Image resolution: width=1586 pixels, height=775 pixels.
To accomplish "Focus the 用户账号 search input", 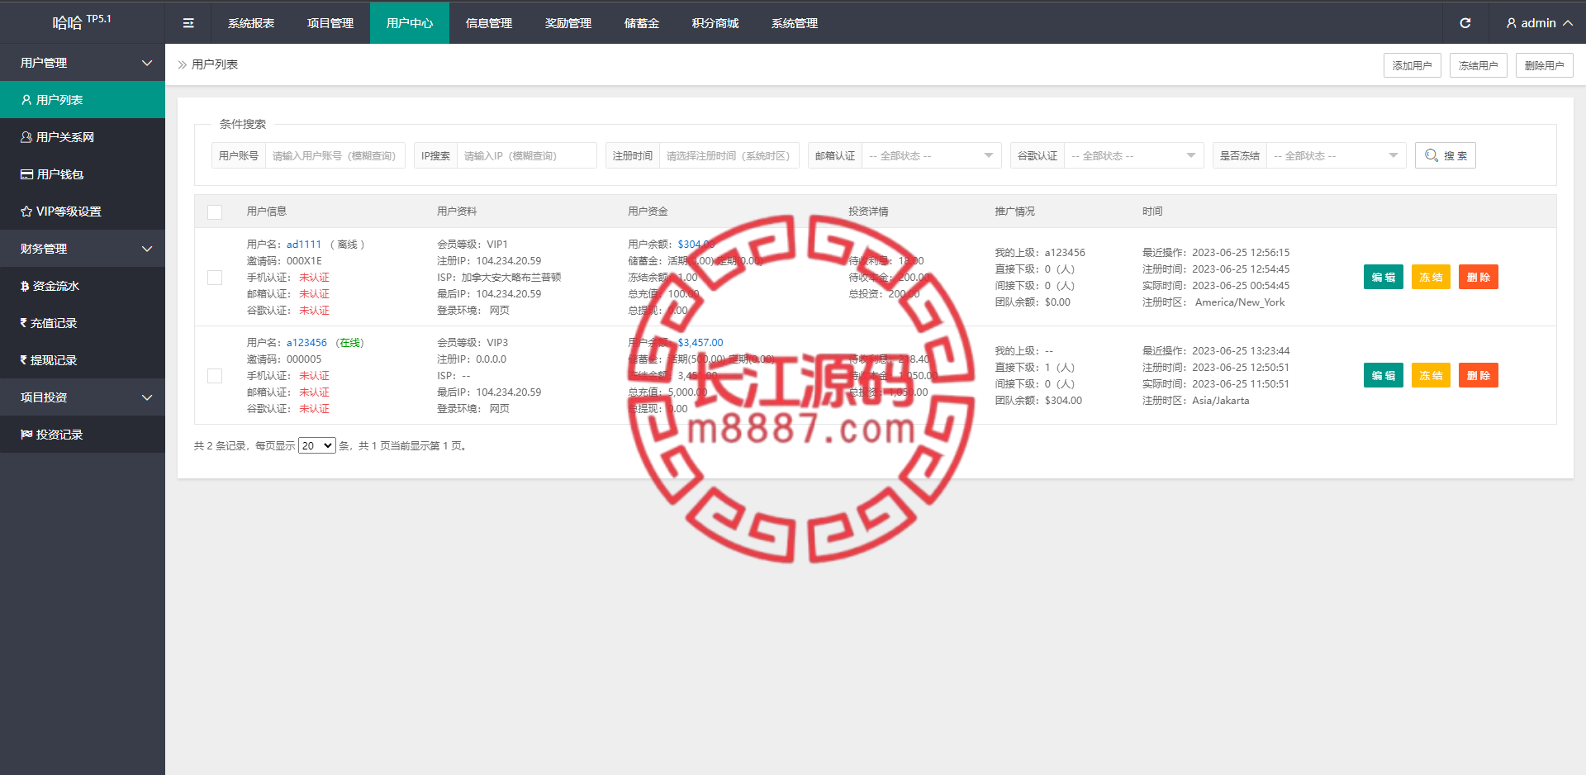I will click(335, 155).
